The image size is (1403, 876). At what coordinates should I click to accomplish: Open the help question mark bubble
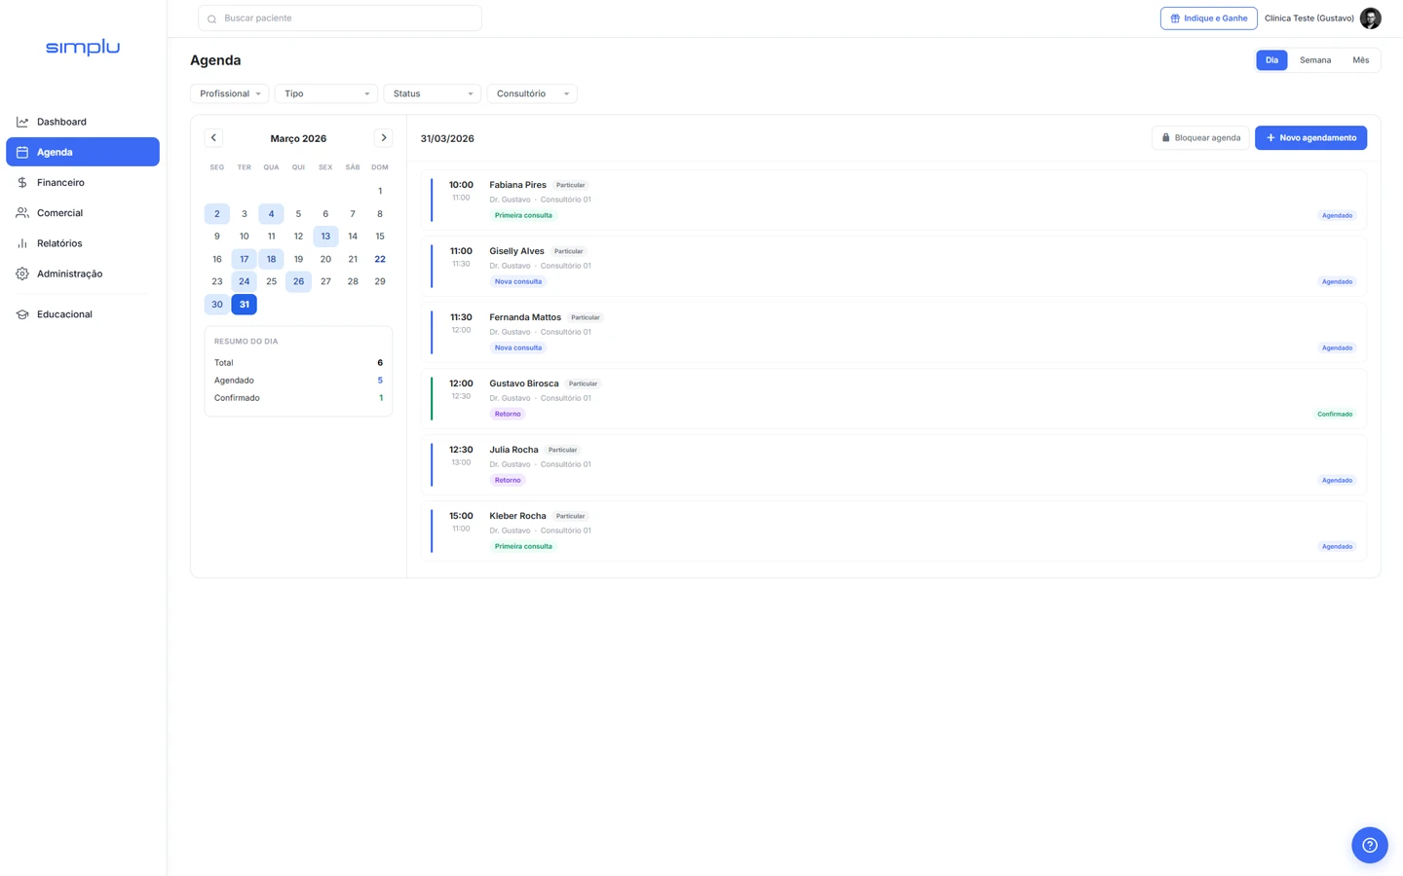click(x=1369, y=845)
